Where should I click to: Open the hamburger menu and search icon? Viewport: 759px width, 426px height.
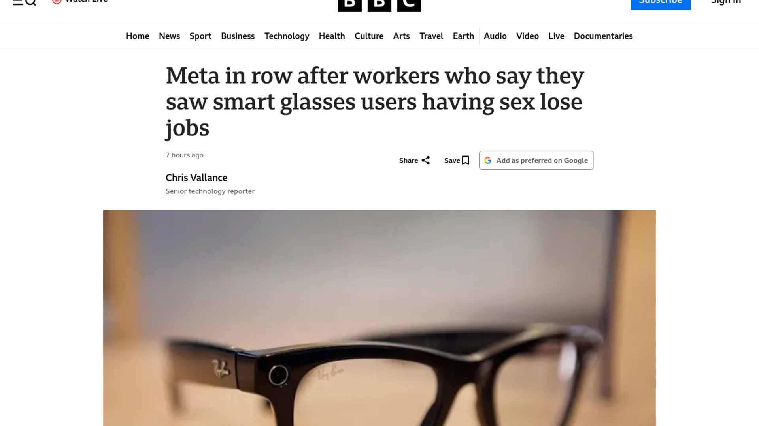(25, 2)
